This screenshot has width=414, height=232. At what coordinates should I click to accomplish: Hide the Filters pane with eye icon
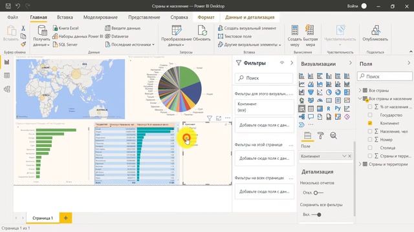click(x=282, y=63)
